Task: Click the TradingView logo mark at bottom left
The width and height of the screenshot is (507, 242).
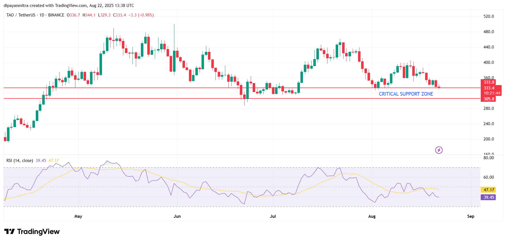Action: click(x=10, y=231)
